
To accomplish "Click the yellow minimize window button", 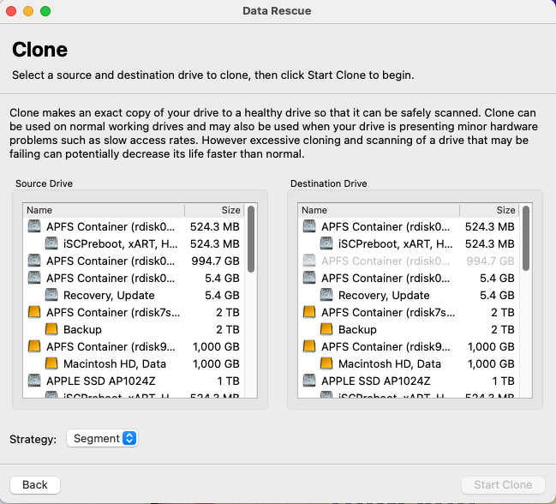I will tap(28, 11).
